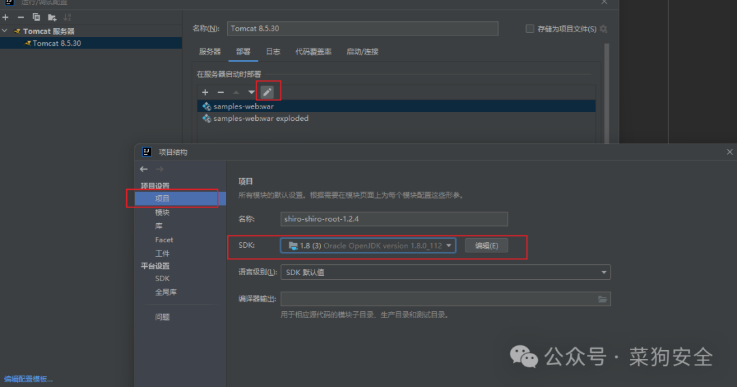737x387 pixels.
Task: Click the 名称 field containing Tomcat 8.5.30
Action: point(362,29)
